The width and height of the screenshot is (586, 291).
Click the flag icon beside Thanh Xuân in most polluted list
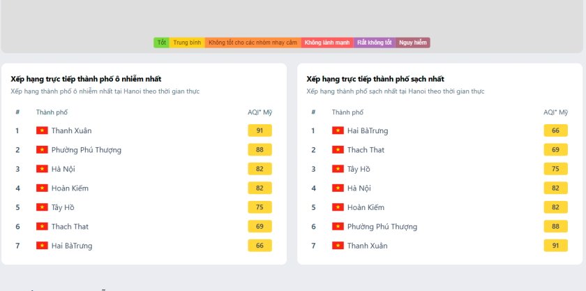pos(42,130)
